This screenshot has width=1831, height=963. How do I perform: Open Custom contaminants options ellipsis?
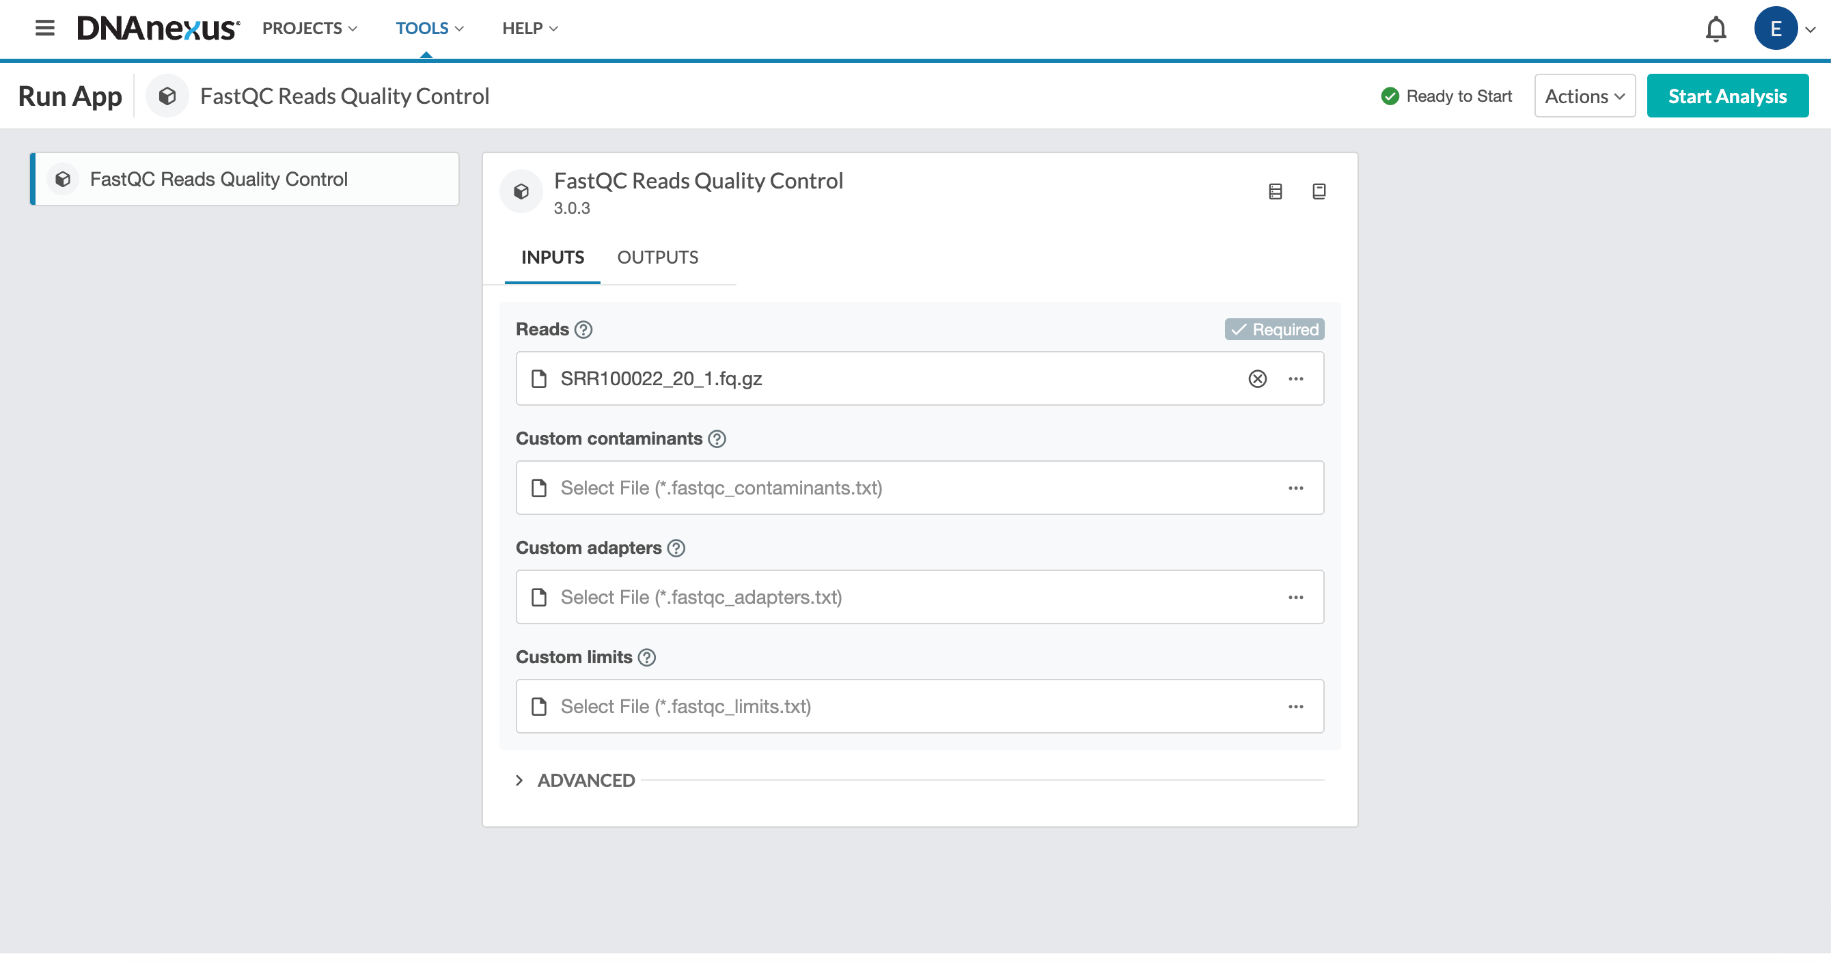click(x=1295, y=488)
